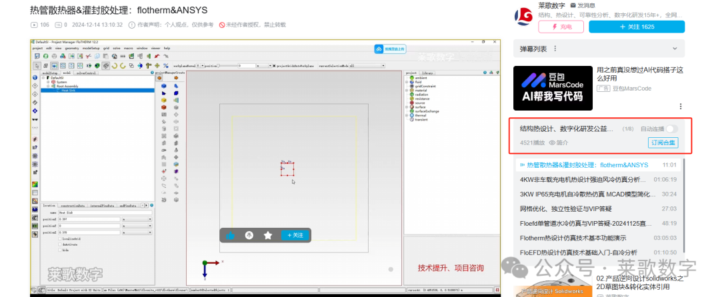Open the constructionData tab
Viewport: 720px width, 297px height.
(x=73, y=206)
